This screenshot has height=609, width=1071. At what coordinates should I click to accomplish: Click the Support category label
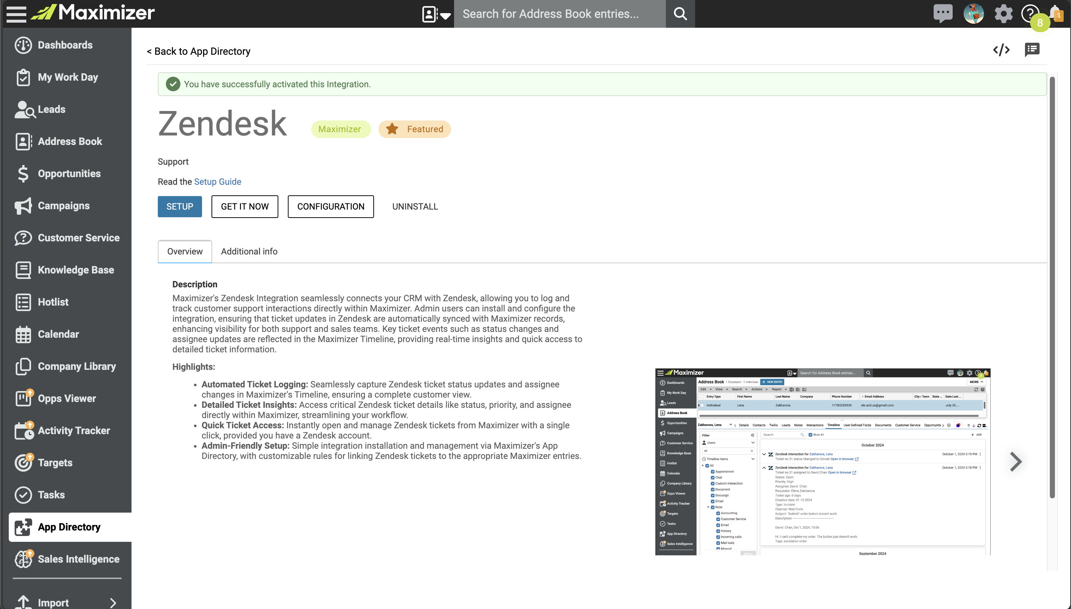click(173, 162)
